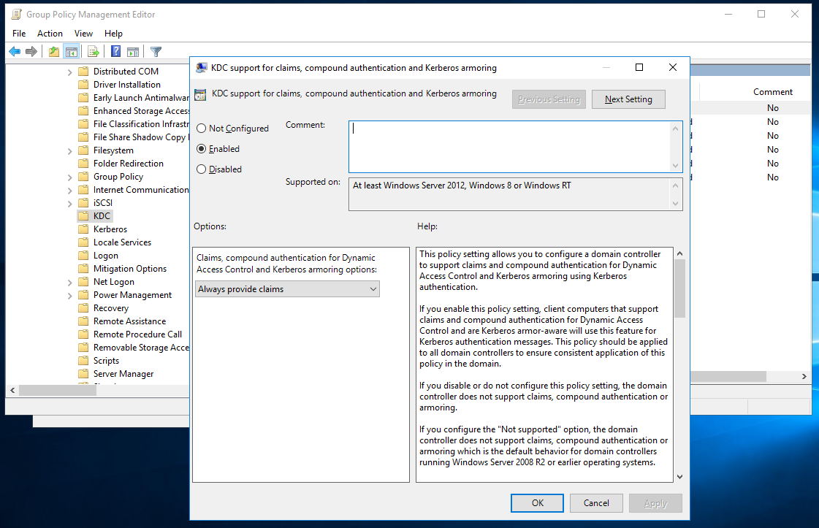Viewport: 819px width, 528px height.
Task: Select the Scripts tree item
Action: tap(106, 360)
